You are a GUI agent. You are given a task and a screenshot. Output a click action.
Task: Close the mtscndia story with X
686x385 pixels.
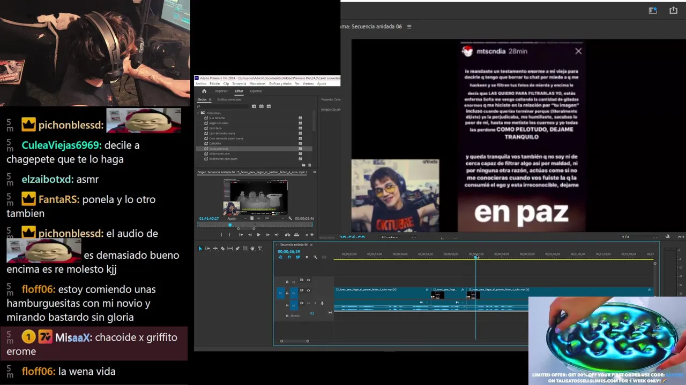pyautogui.click(x=578, y=51)
